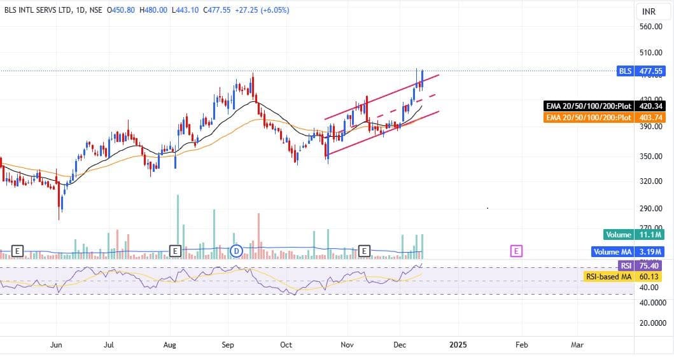This screenshot has width=674, height=357.
Task: Click the Volume MA 3.19M label
Action: (x=628, y=251)
